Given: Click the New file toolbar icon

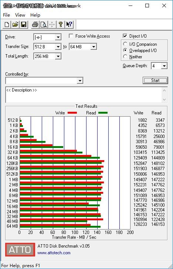Looking at the screenshot, I should (x=7, y=24).
